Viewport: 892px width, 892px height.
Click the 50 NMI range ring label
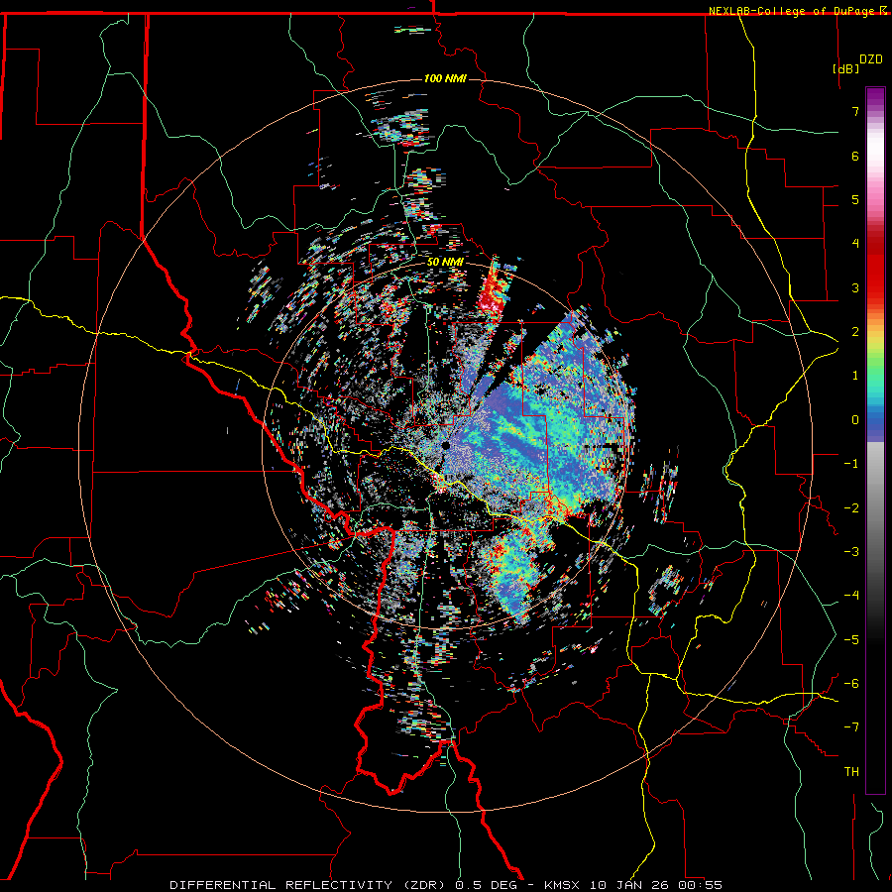tap(445, 263)
